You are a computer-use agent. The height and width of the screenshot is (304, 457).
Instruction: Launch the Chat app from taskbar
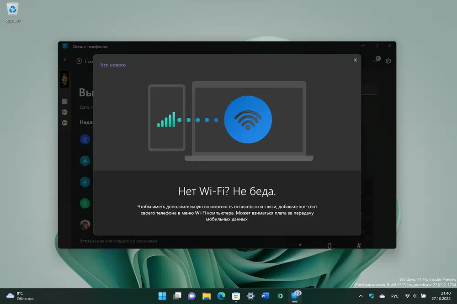pos(192,296)
